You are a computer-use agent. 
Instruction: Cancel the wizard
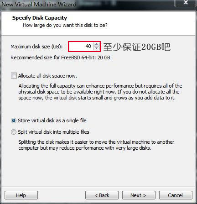coord(176,195)
